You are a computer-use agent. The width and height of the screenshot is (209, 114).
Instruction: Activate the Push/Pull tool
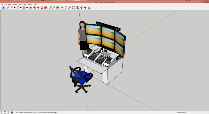pyautogui.click(x=31, y=8)
